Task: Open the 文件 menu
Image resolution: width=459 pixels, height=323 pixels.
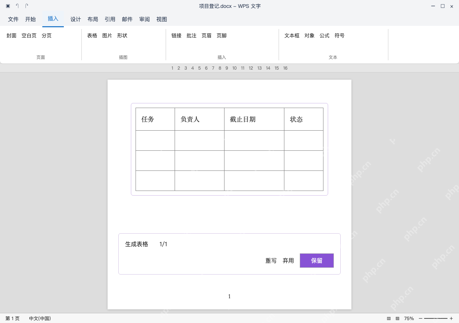Action: 13,19
